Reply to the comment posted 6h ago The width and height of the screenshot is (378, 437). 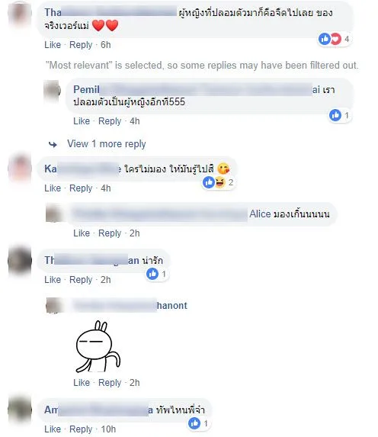(81, 45)
